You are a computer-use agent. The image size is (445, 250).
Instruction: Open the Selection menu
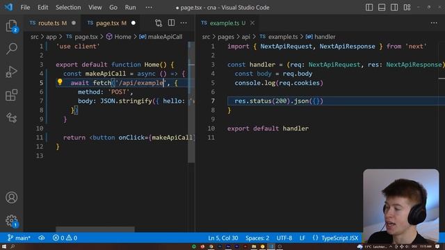click(x=68, y=8)
